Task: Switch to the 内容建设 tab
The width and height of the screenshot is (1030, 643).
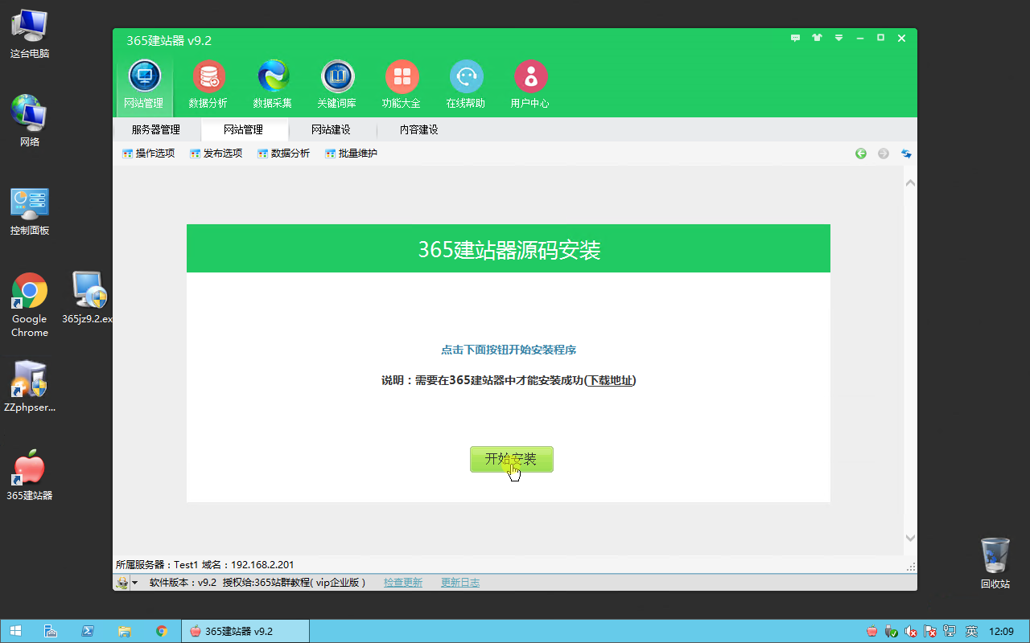Action: (x=419, y=129)
